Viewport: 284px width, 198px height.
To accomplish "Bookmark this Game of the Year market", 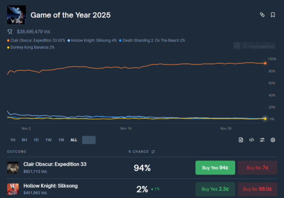I will click(x=273, y=15).
